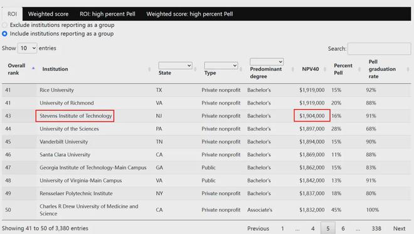Jump to last page 338

376,228
